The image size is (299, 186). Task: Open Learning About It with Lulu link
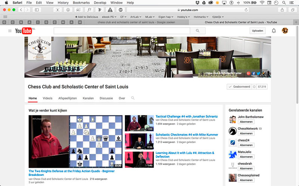coord(185,155)
